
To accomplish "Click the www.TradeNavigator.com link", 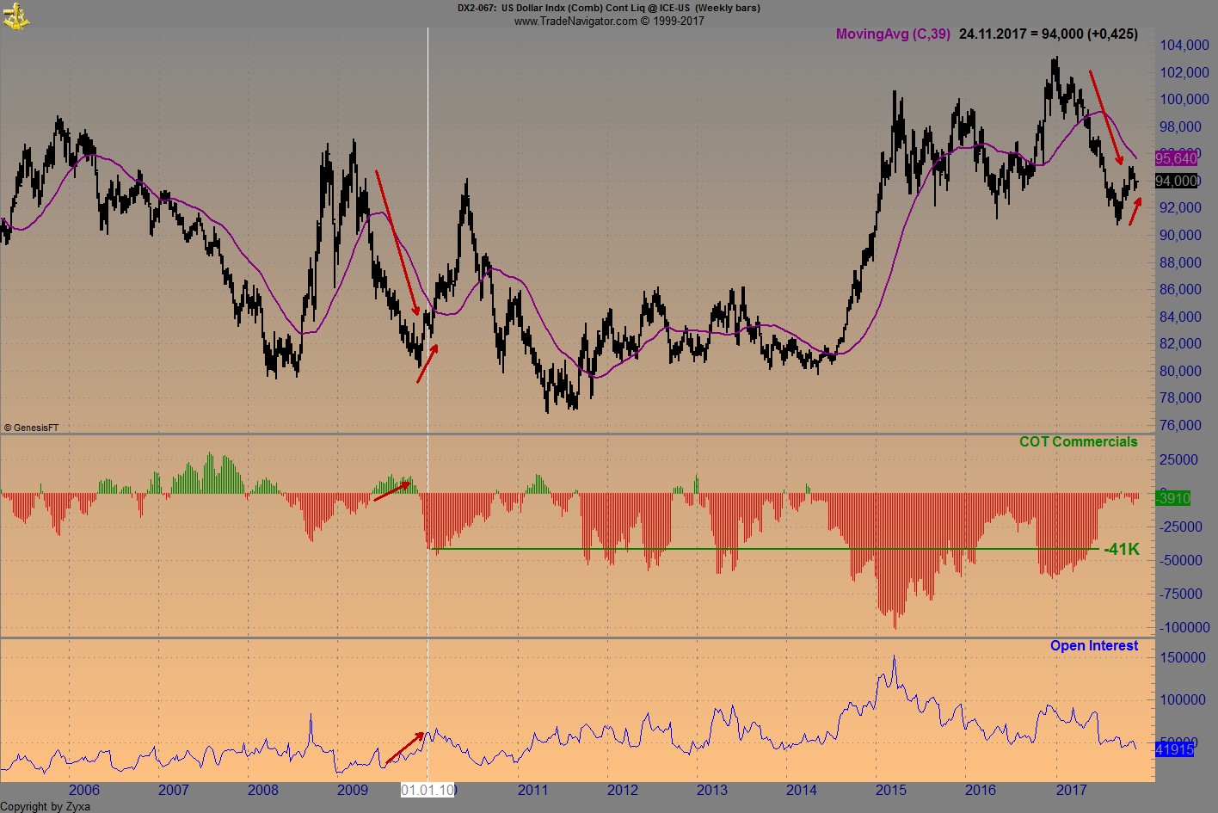I will pos(577,21).
